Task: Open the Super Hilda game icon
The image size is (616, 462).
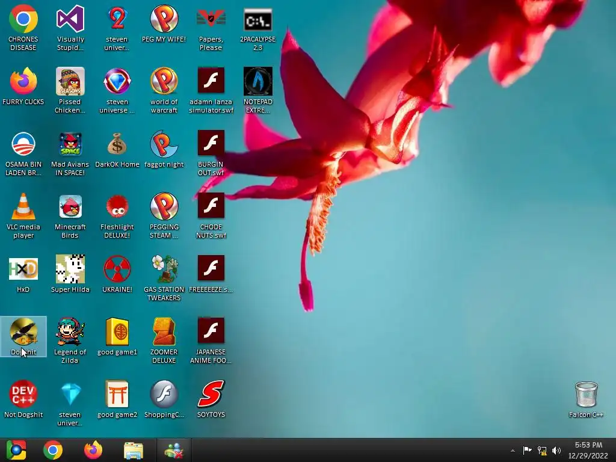Action: pos(70,274)
